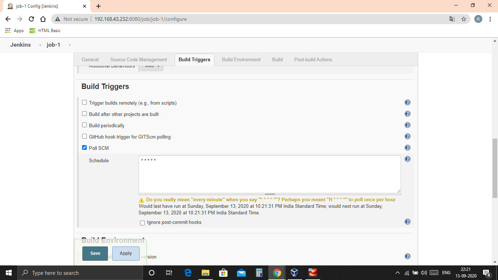Check the Build periodically option
Image resolution: width=498 pixels, height=280 pixels.
click(85, 125)
